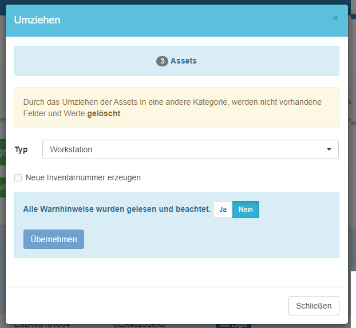
Task: Click the 'Neue Inventarnummer erzeugen' label text
Action: [83, 177]
